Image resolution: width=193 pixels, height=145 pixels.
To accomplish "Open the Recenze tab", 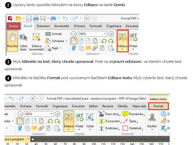I will (x=108, y=106).
